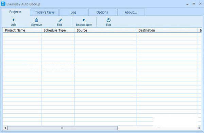Click the Source column header

105,30
